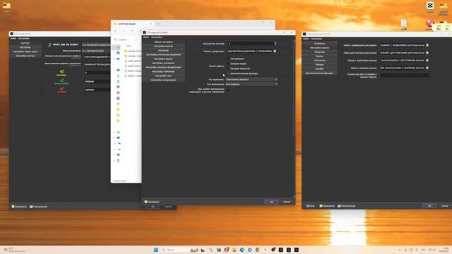Image resolution: width=452 pixels, height=254 pixels.
Task: Select the Настройки логирования tab in middle window
Action: (163, 80)
